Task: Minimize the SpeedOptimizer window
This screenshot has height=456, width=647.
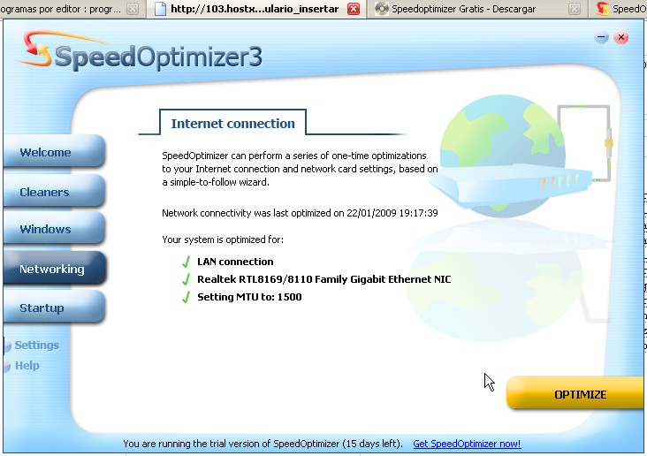Action: pos(602,37)
